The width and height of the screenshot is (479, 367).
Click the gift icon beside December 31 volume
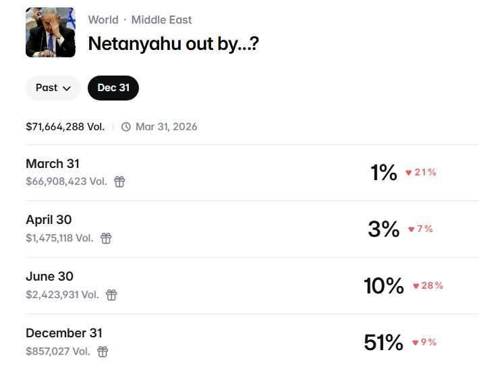tap(103, 351)
